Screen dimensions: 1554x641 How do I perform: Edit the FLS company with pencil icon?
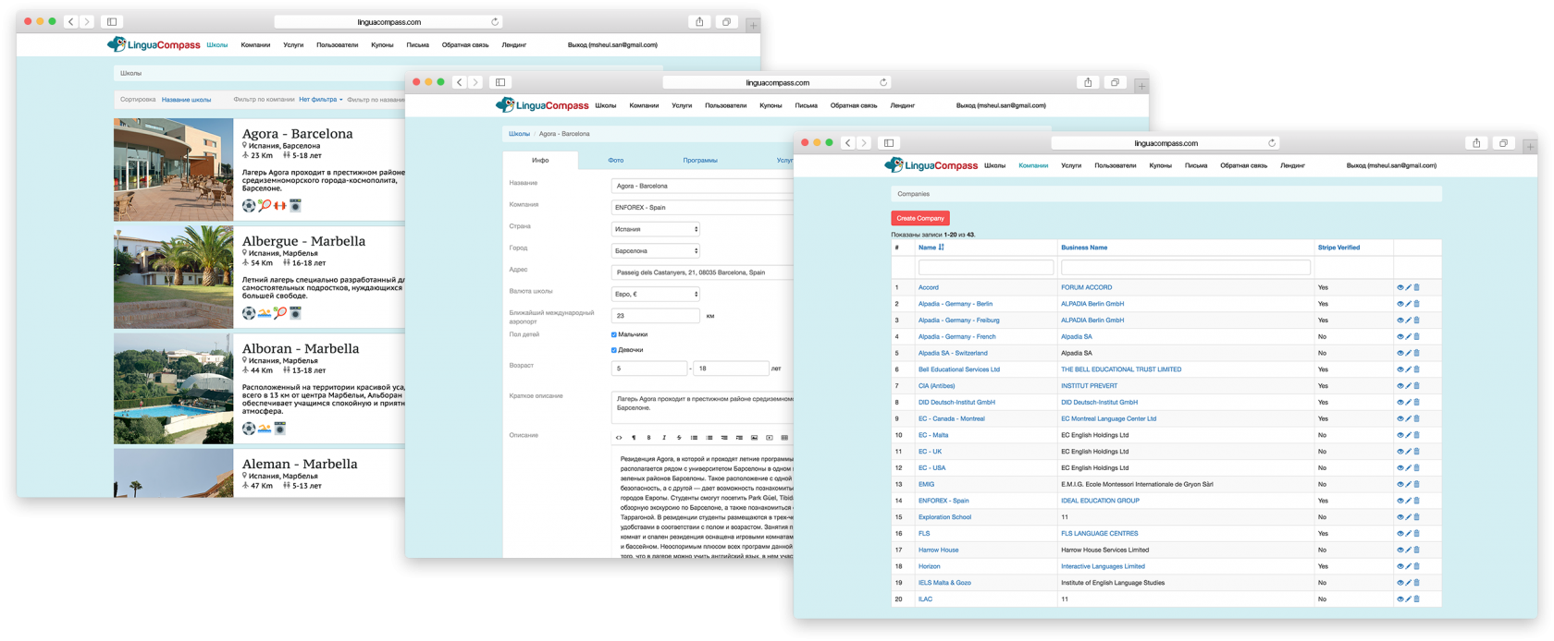1408,534
